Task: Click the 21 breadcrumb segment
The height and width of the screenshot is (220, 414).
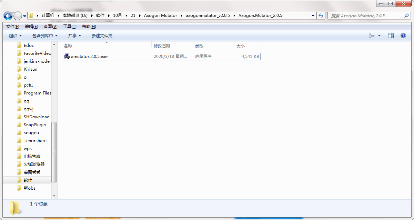Action: click(x=133, y=16)
